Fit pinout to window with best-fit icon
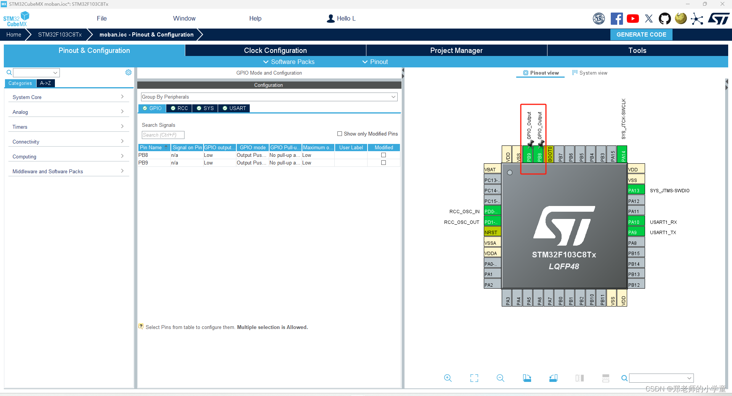Screen dimensions: 732x396 coord(474,378)
